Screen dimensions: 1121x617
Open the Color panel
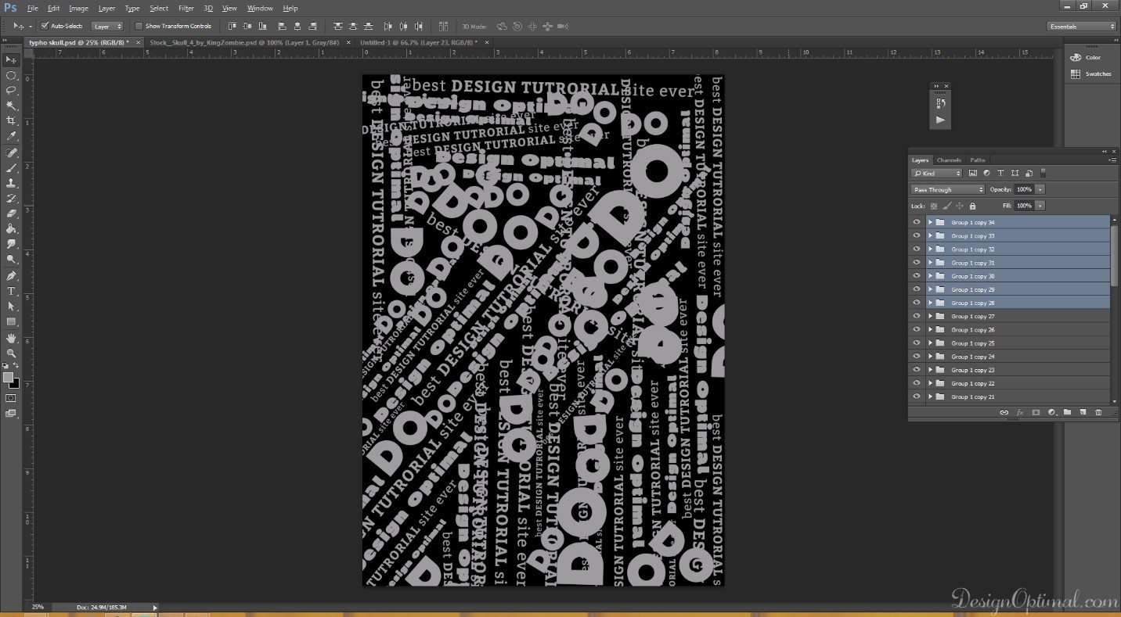(1086, 57)
